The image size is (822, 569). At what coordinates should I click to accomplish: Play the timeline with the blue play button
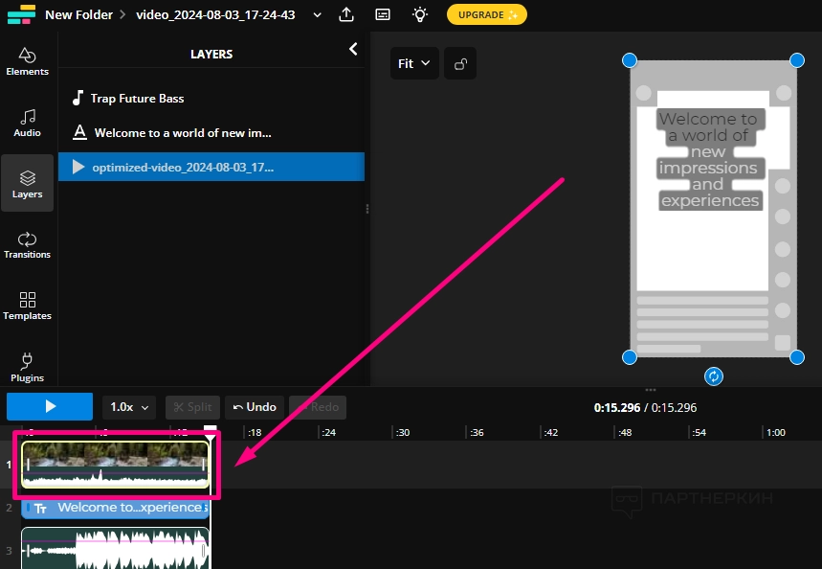click(50, 407)
